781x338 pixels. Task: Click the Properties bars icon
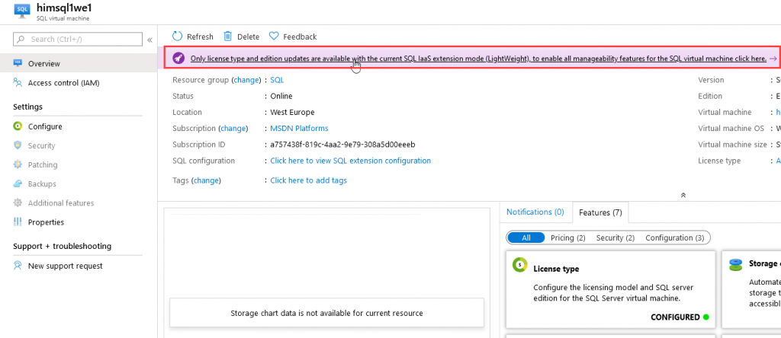point(18,222)
